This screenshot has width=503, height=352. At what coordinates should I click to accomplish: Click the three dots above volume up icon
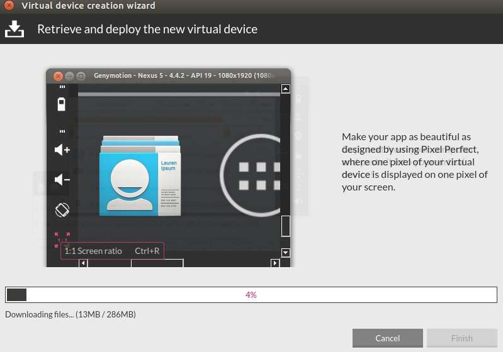(x=62, y=131)
